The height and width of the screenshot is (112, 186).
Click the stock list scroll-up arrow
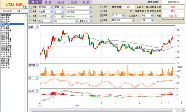tap(26, 15)
